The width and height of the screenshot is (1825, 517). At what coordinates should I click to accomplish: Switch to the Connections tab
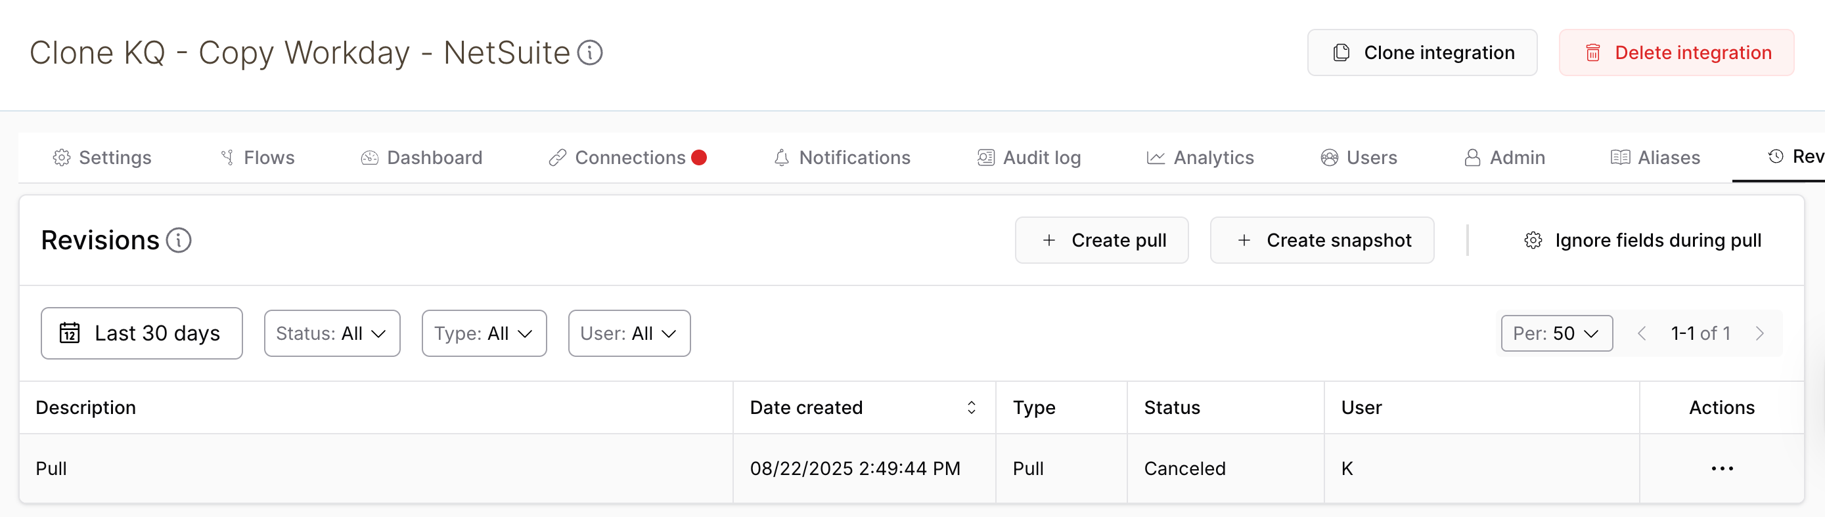[x=627, y=157]
